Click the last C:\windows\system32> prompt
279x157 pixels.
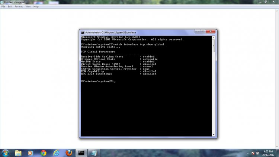(97, 81)
